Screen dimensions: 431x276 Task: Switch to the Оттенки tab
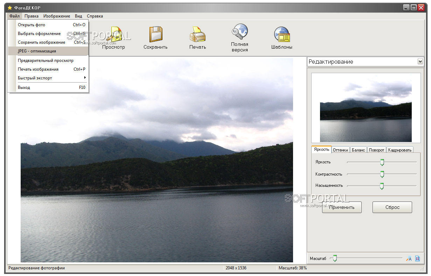(340, 150)
